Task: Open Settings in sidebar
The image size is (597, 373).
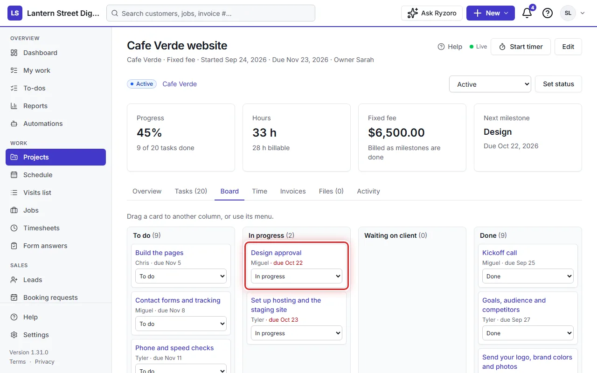Action: click(56, 335)
